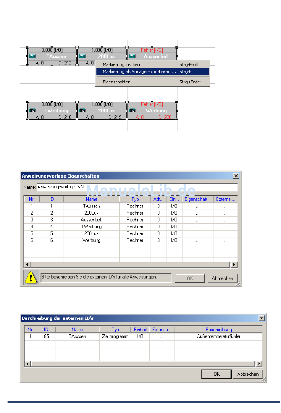Click Abbrechen in Anweisungsvorlage Eigenschaften dialog
The height and width of the screenshot is (413, 281).
[222, 278]
